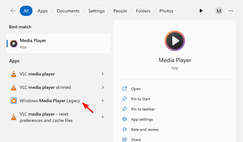Switch to the Apps filter tab
243x142 pixels.
coord(43,11)
